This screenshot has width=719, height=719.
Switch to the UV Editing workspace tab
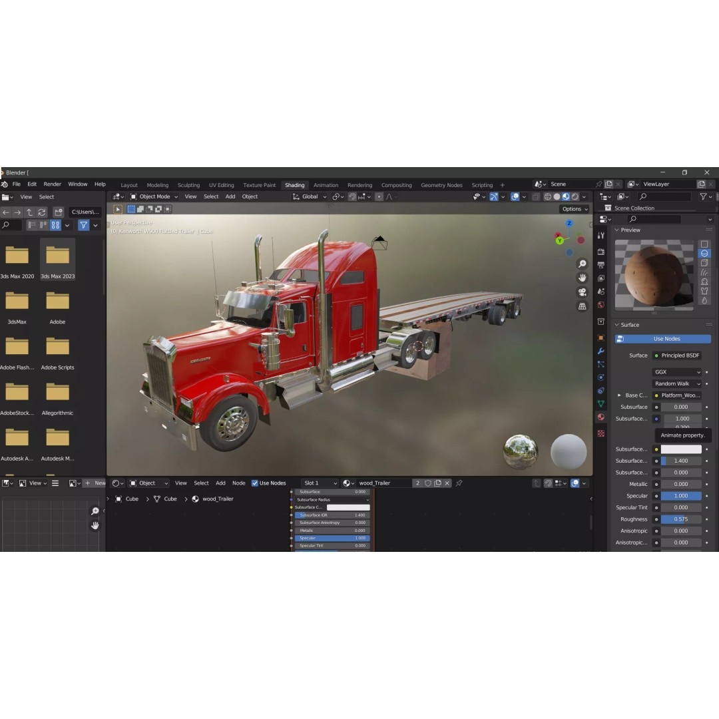coord(222,185)
